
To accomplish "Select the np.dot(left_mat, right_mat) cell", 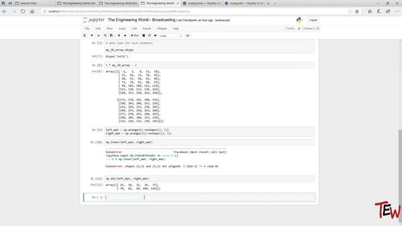I will tap(210, 178).
